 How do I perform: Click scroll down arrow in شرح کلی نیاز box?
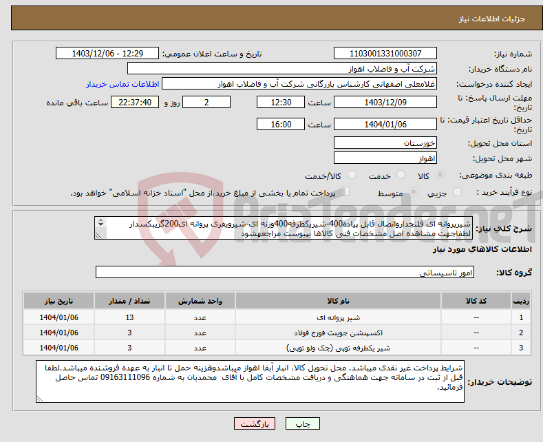point(100,224)
